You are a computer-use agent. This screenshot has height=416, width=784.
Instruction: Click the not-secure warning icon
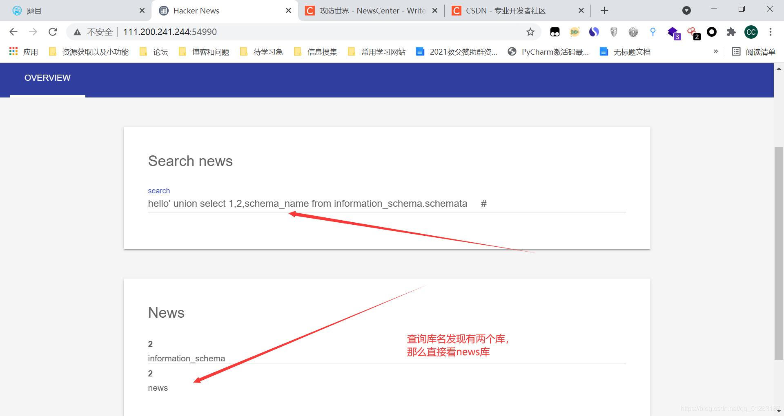[77, 32]
